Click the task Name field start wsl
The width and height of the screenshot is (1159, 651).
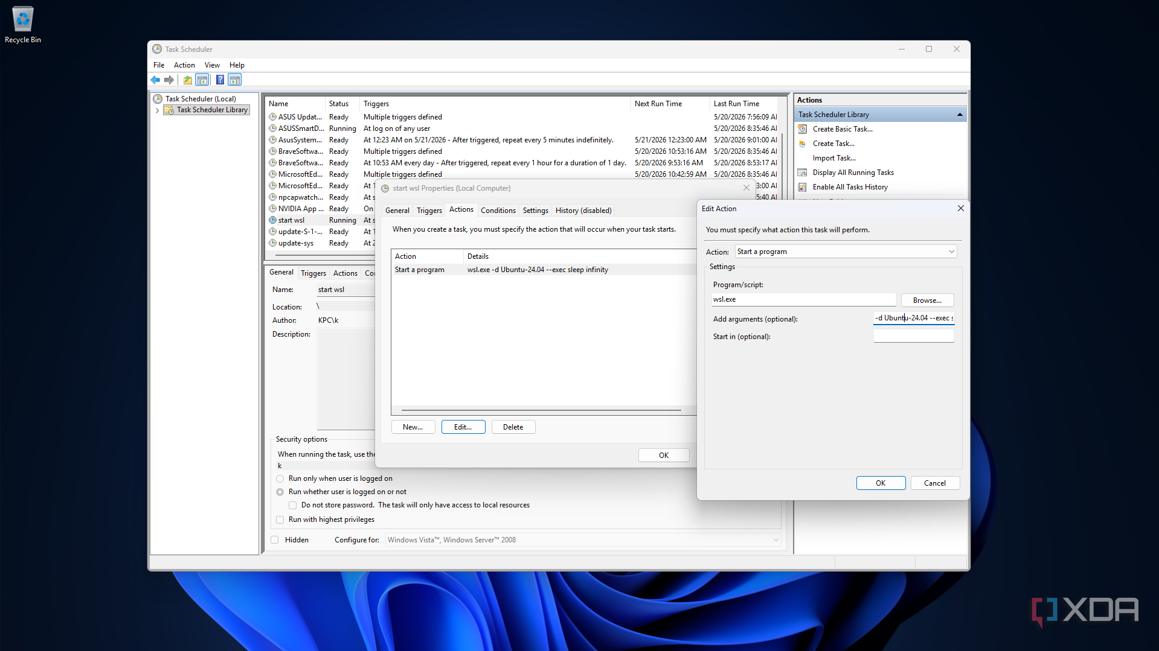345,290
